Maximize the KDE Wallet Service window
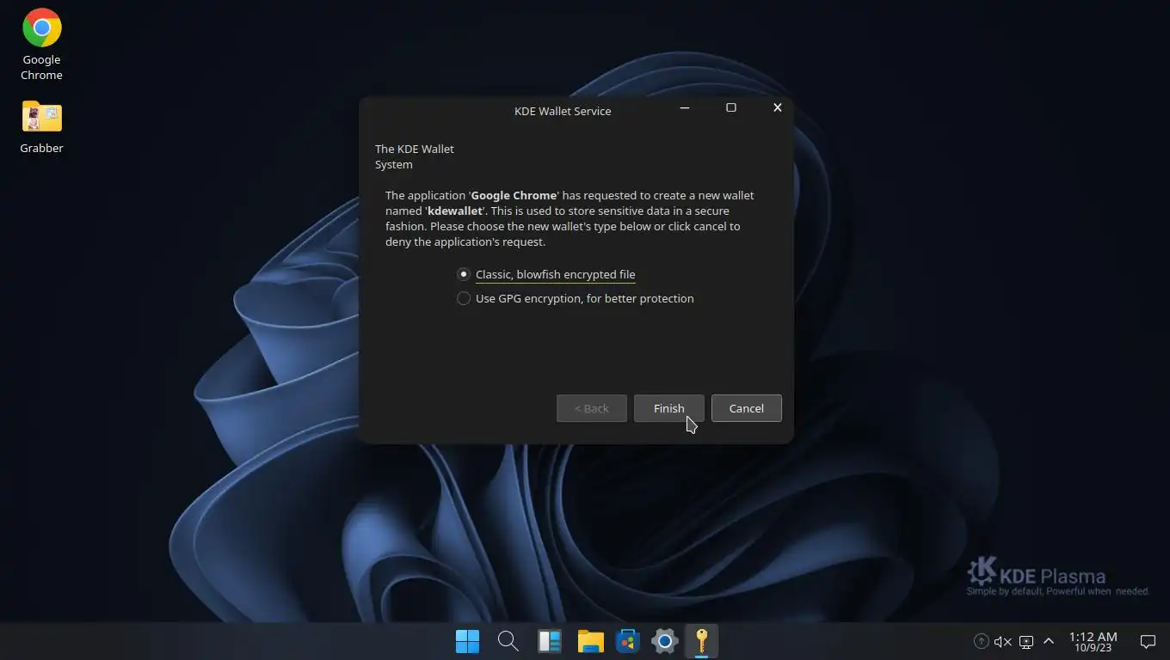The image size is (1170, 660). click(x=731, y=107)
